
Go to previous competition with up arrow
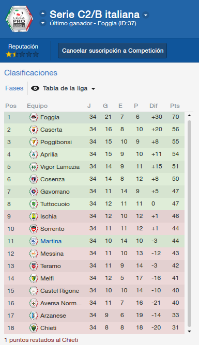(43, 13)
